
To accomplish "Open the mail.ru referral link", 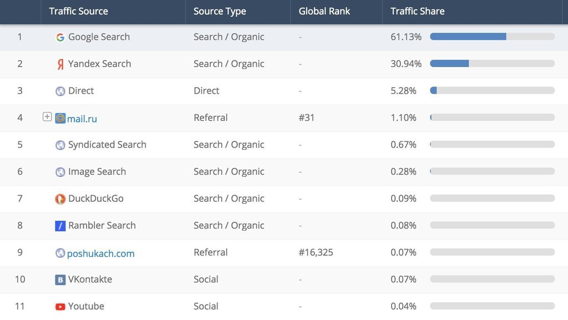I will [82, 119].
